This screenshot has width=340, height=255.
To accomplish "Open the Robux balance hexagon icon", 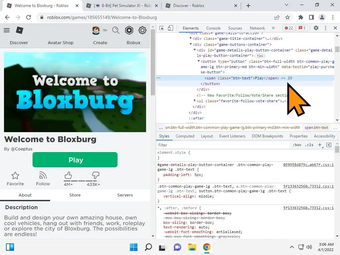I will coord(129,30).
